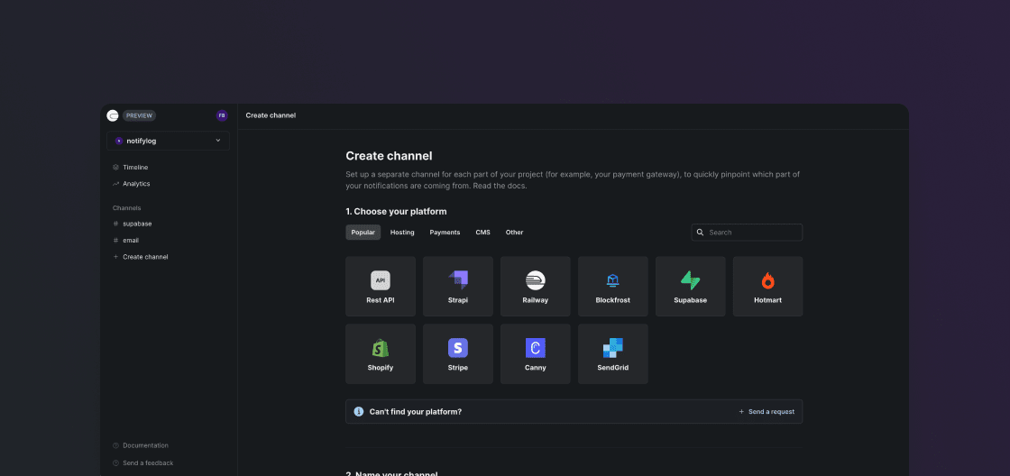1010x476 pixels.
Task: Click Send a request button
Action: [x=767, y=412]
